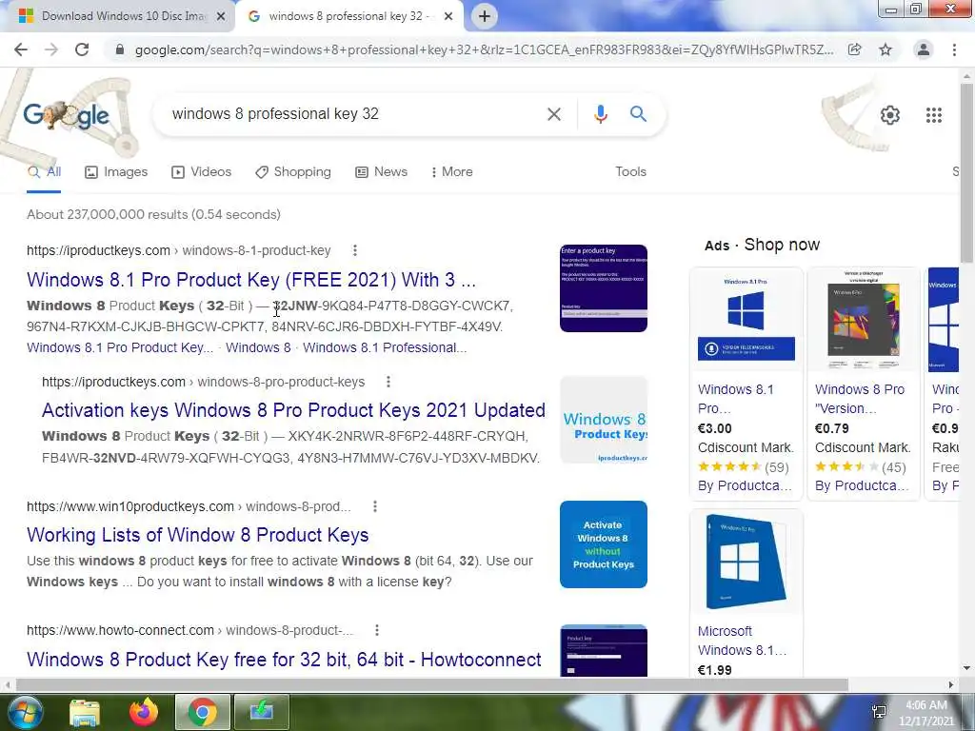Click horizontal scrollbar right arrow
This screenshot has width=975, height=731.
pyautogui.click(x=951, y=685)
